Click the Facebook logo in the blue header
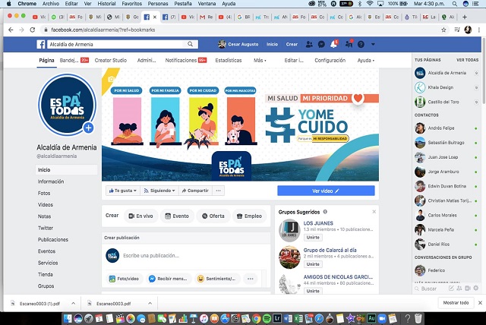The height and width of the screenshot is (325, 486). point(41,44)
